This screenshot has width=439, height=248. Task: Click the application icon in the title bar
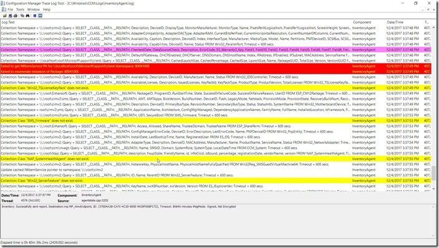2,3
